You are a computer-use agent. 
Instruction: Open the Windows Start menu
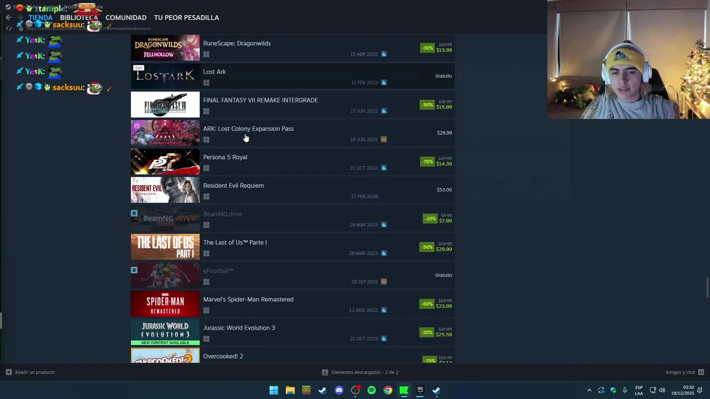(273, 390)
